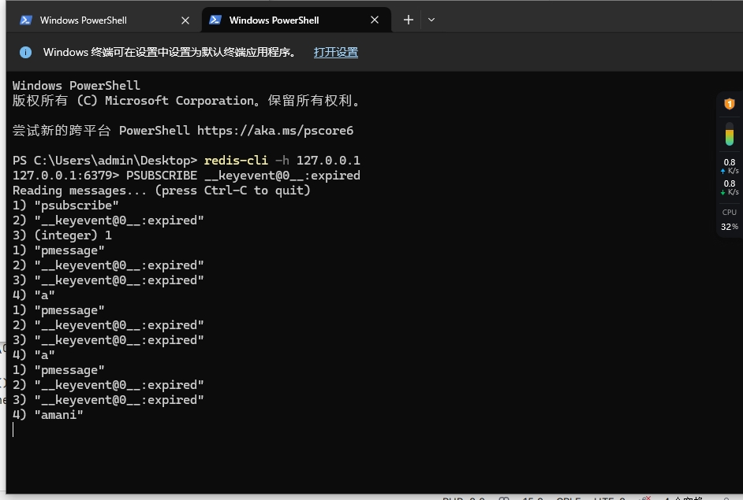Open a new tab with plus button
This screenshot has width=743, height=500.
pos(408,20)
